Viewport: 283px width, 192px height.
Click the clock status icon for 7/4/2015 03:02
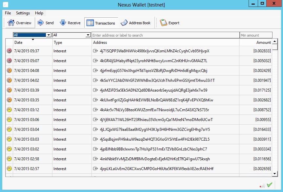[x=9, y=149]
